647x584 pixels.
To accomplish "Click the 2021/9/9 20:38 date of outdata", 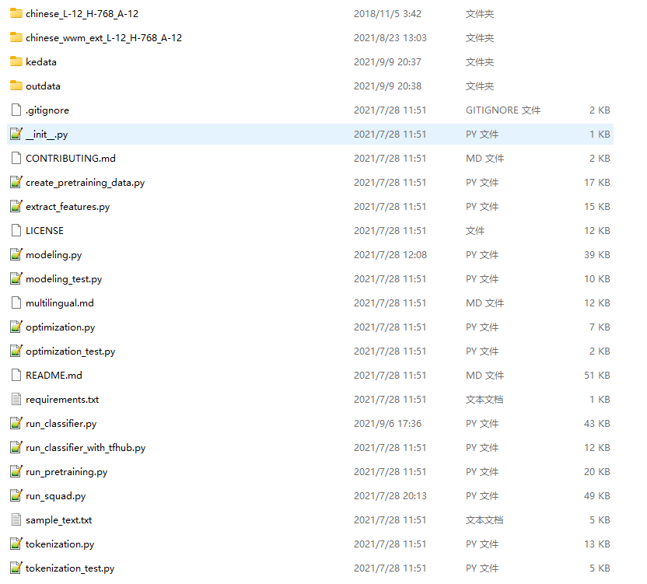I will click(387, 86).
